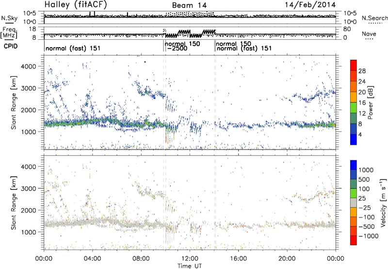Click the 'N.Search' legend label
Screen dimensions: 388x269
[x=375, y=18]
